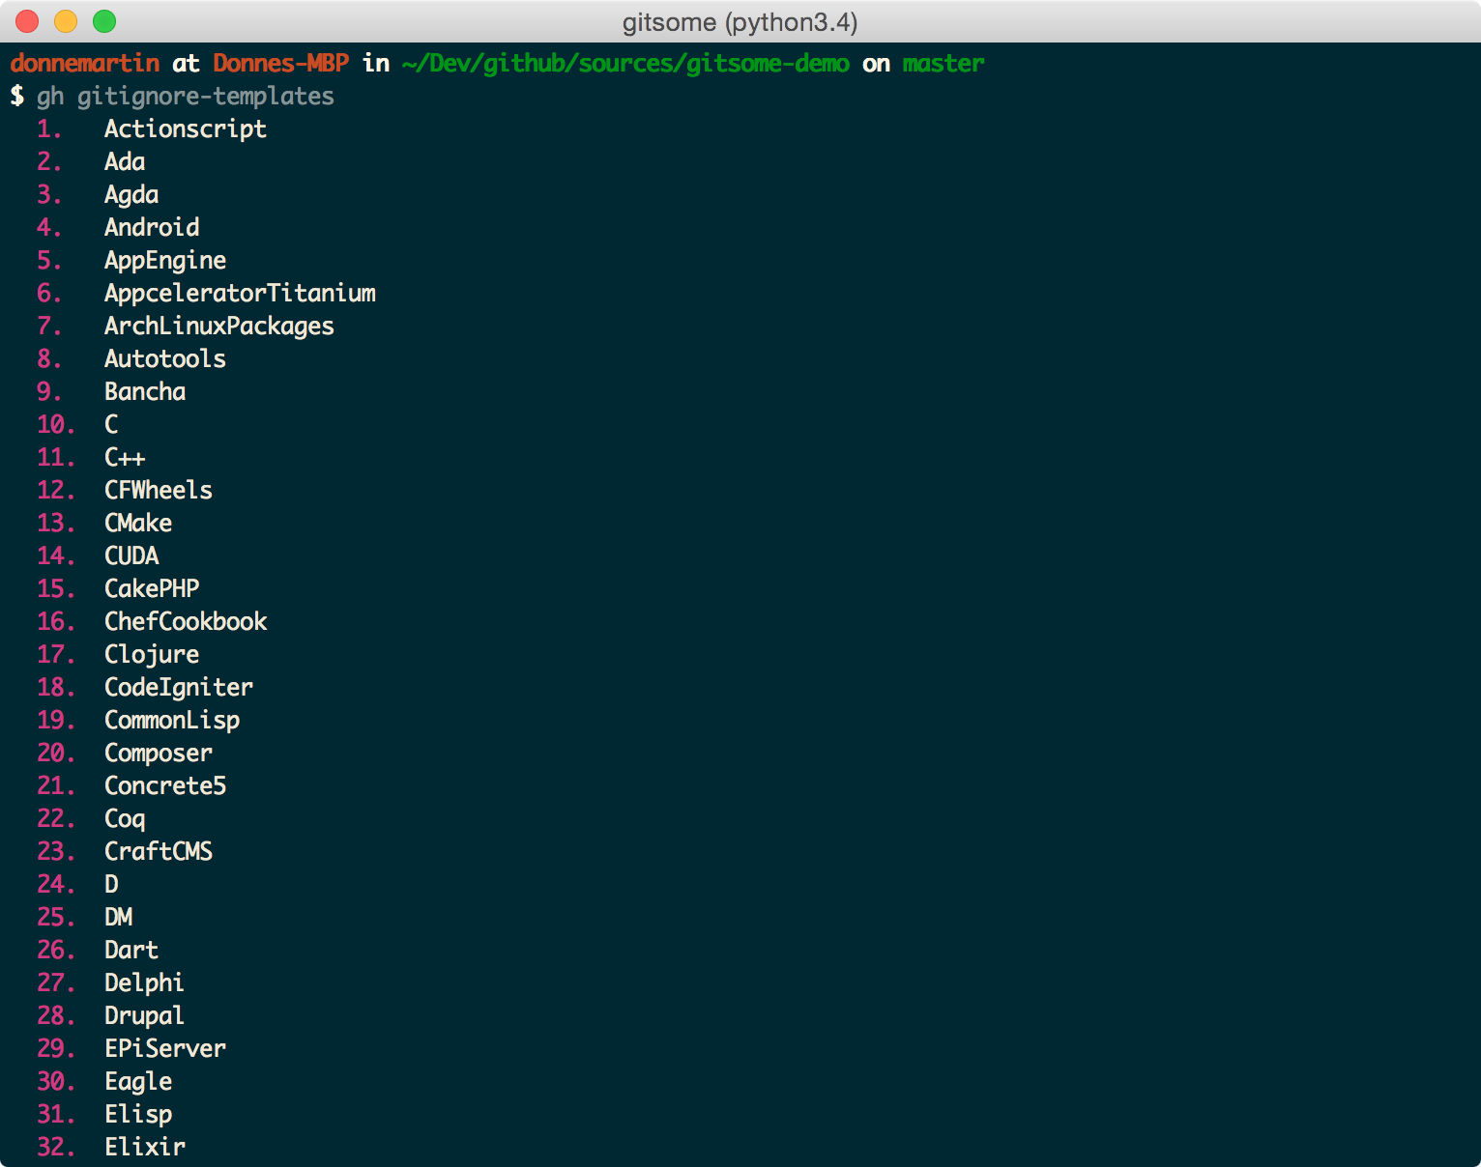Click the yellow minimize window button
Image resolution: width=1481 pixels, height=1167 pixels.
point(66,21)
